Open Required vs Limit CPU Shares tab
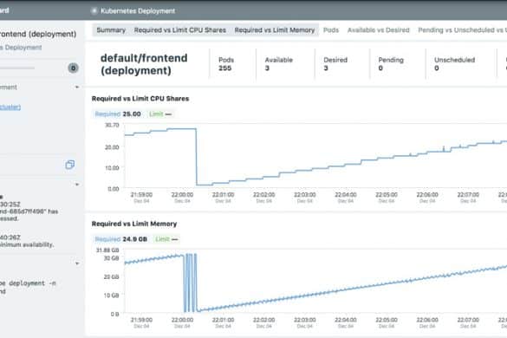 (179, 30)
